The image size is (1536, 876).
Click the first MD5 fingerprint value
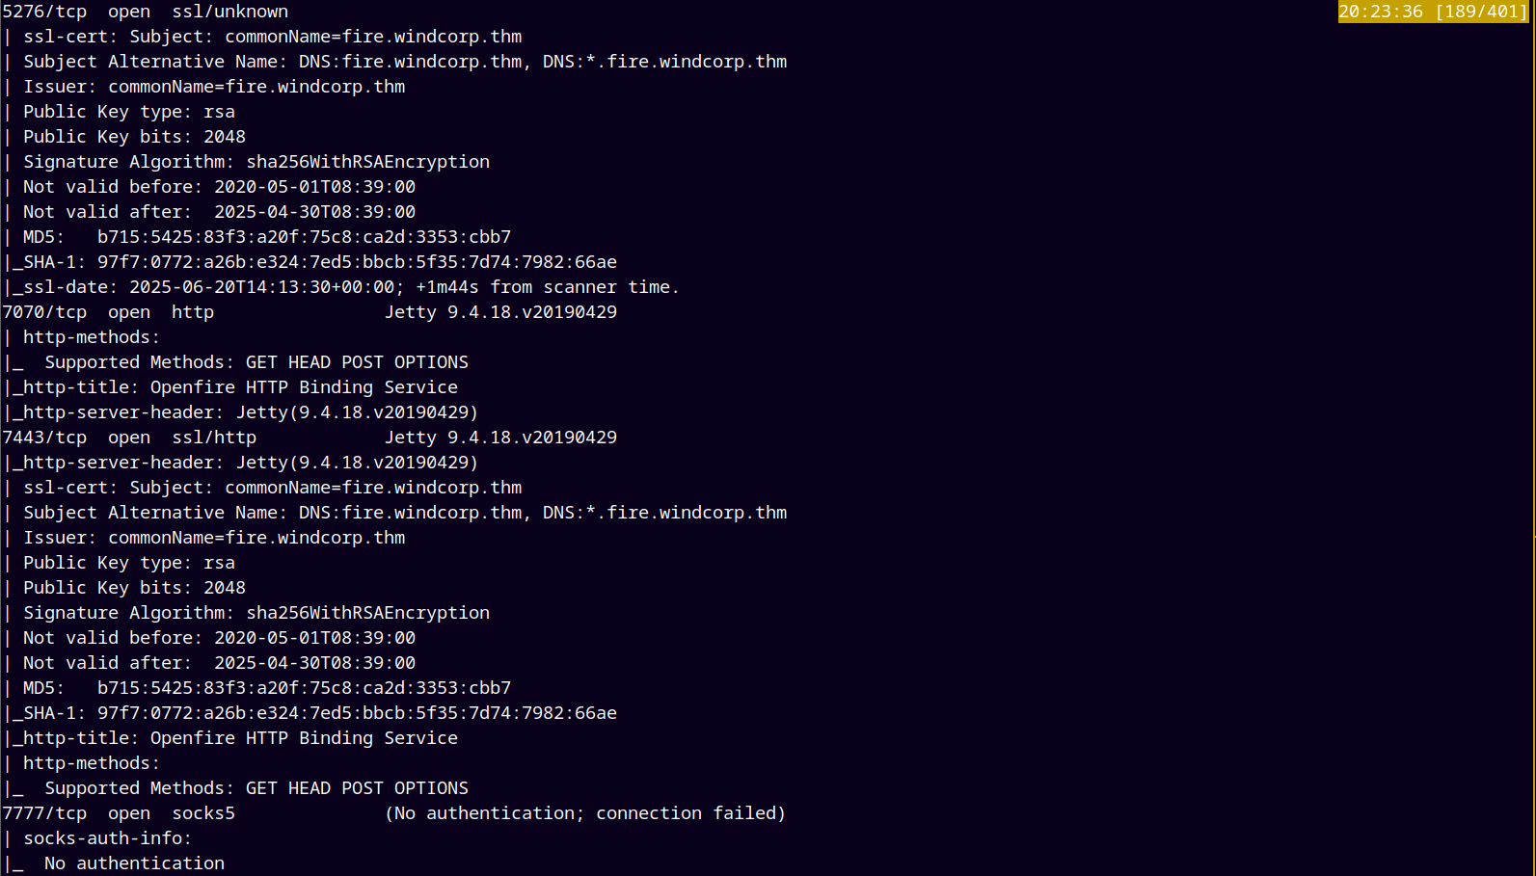[x=304, y=237]
